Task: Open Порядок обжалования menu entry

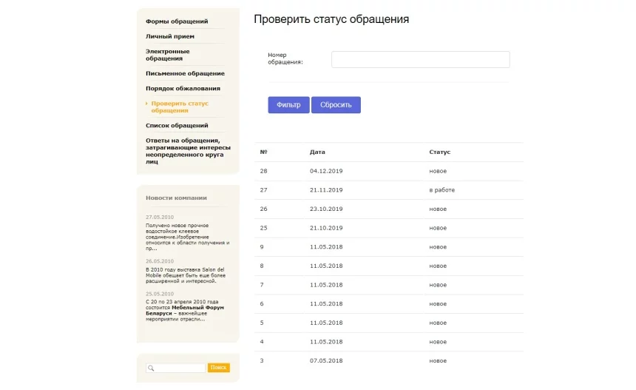Action: pyautogui.click(x=183, y=89)
